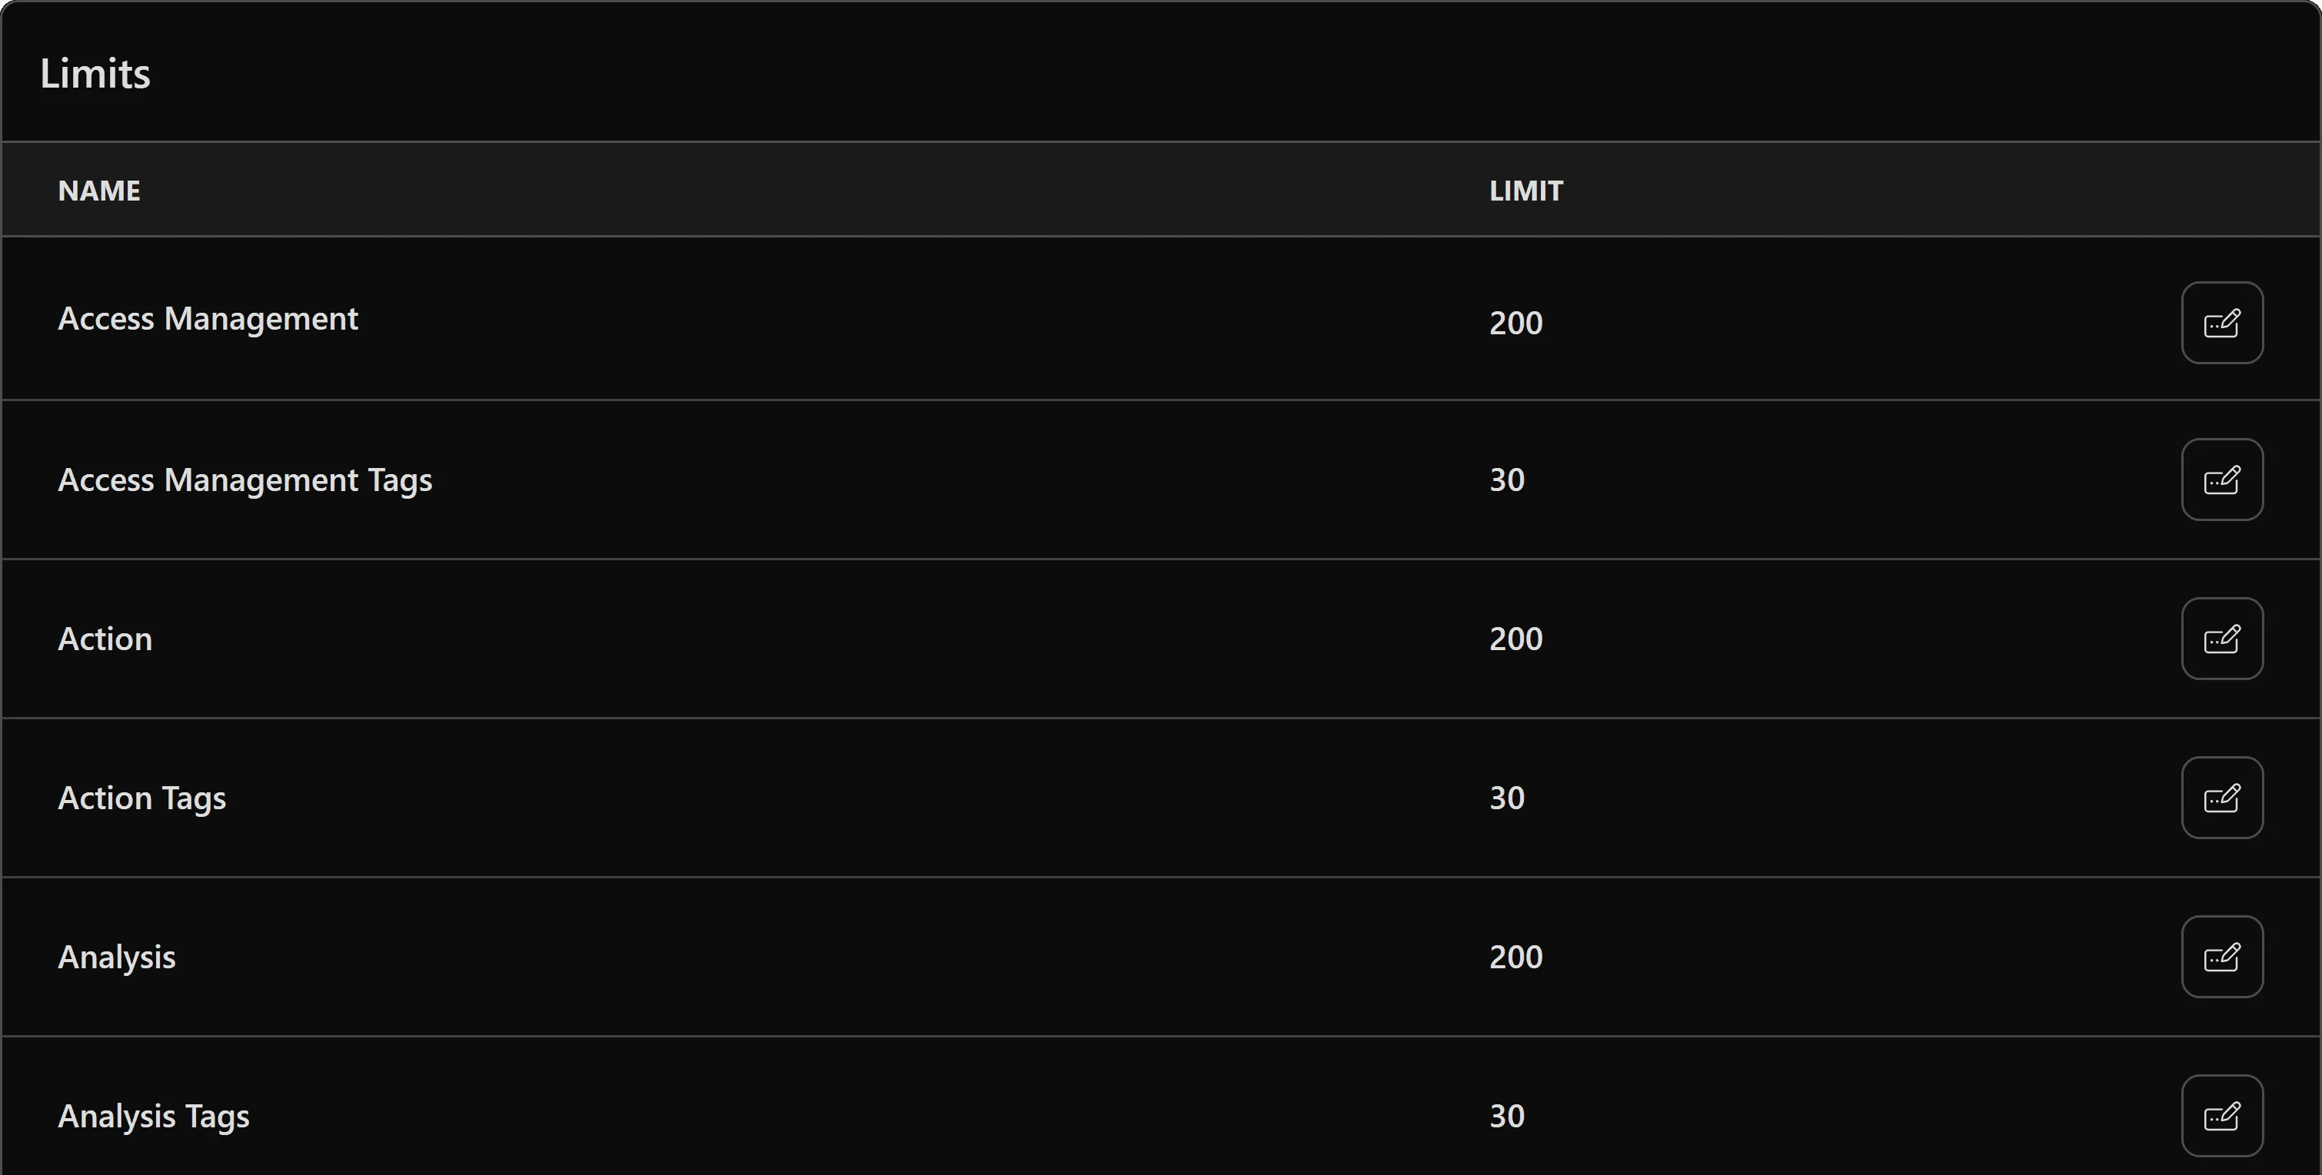The width and height of the screenshot is (2322, 1175).
Task: Click the NAME column header
Action: tap(99, 190)
